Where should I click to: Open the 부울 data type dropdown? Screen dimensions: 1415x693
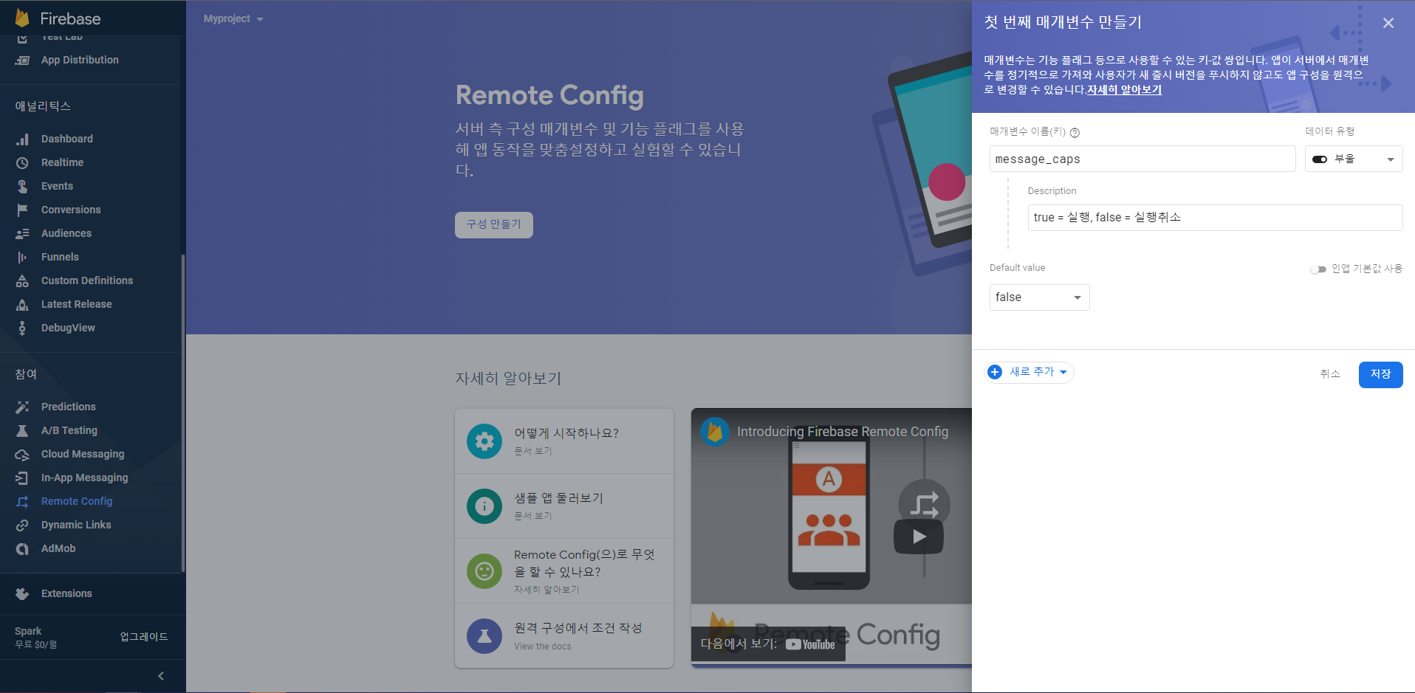(1354, 159)
